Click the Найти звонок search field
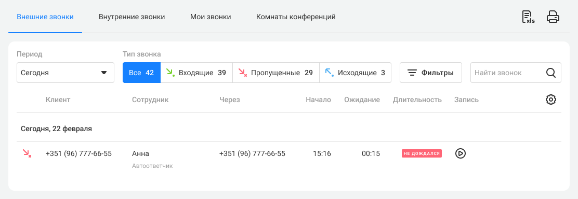The width and height of the screenshot is (578, 199). point(516,73)
